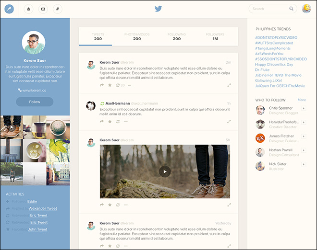Reply to the 5h video tweet
The height and width of the screenshot is (250, 317).
click(102, 205)
